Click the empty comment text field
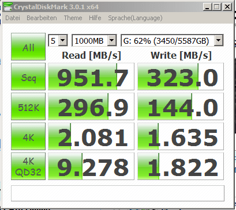Viewport: 236px width, 210px height. (118, 193)
